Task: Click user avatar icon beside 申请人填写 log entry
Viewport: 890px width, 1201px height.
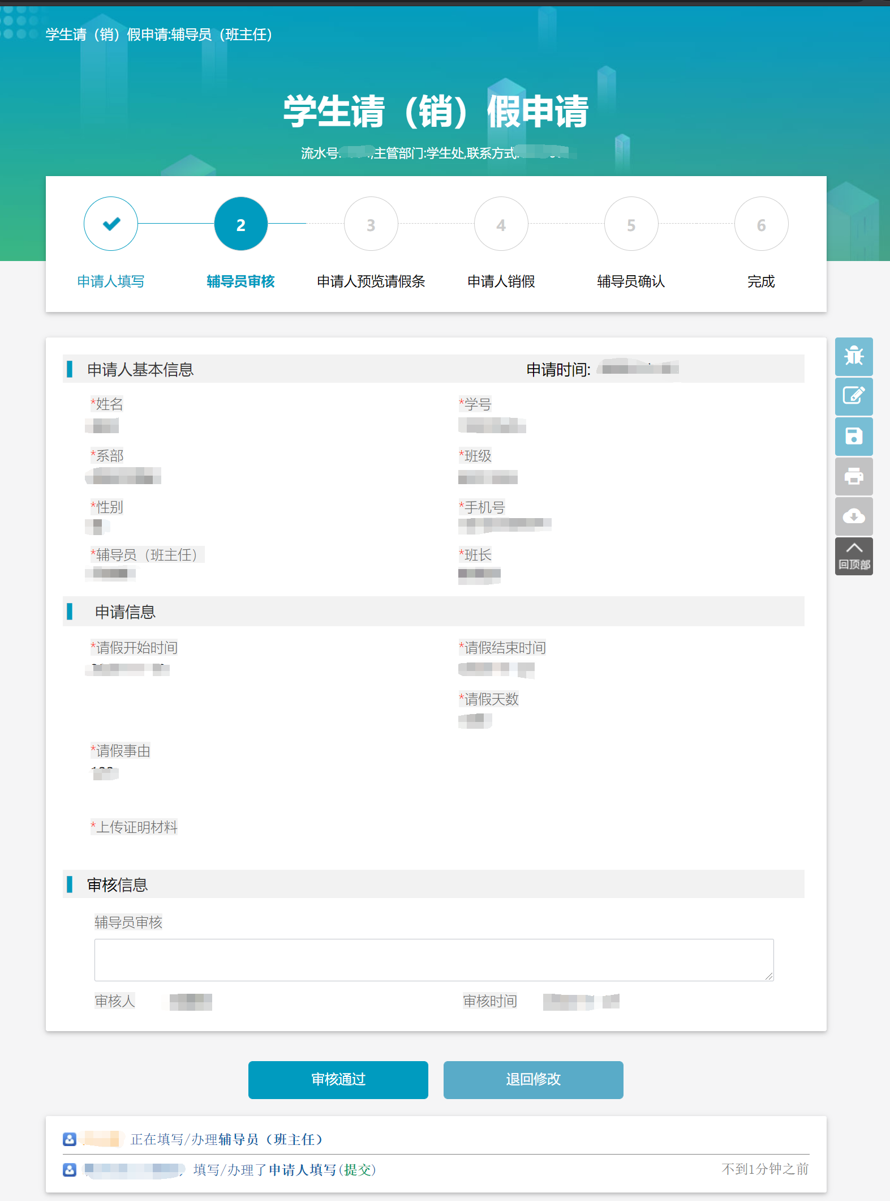Action: click(70, 1169)
